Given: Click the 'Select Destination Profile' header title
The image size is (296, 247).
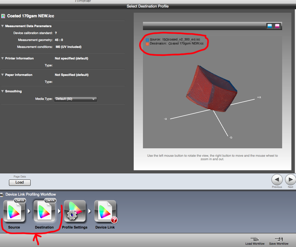Looking at the screenshot, I should pyautogui.click(x=148, y=6).
